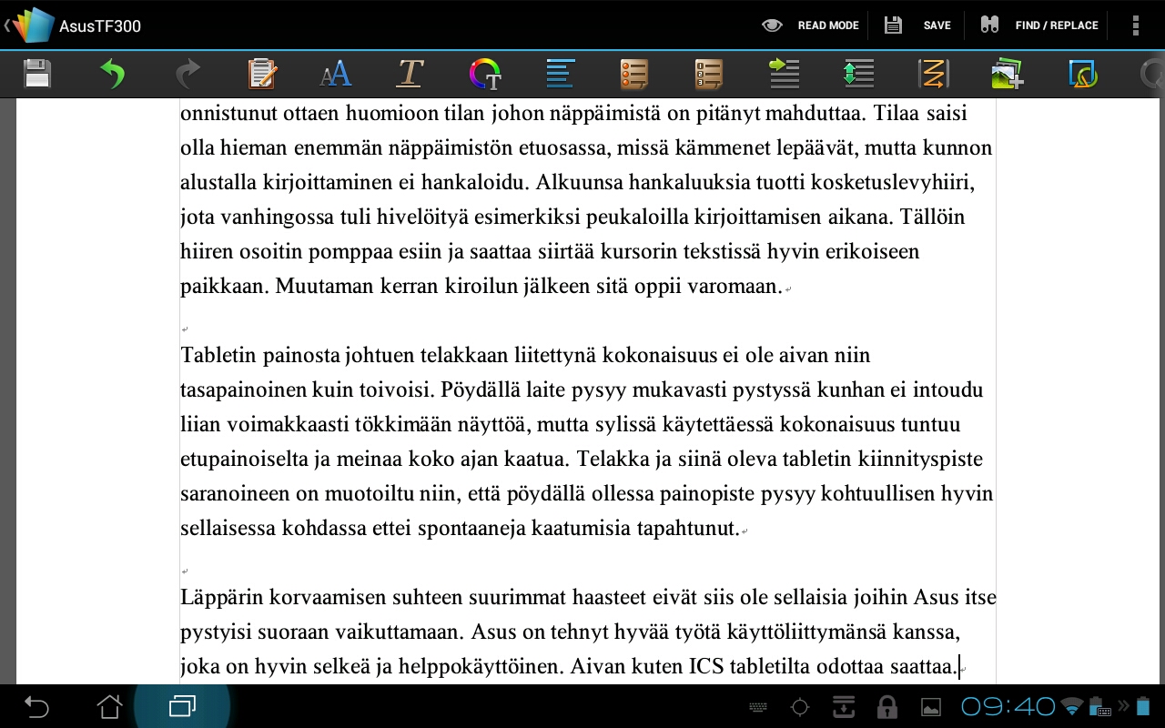Tap the download notification icon
Viewport: 1165px width, 728px height.
click(x=844, y=707)
